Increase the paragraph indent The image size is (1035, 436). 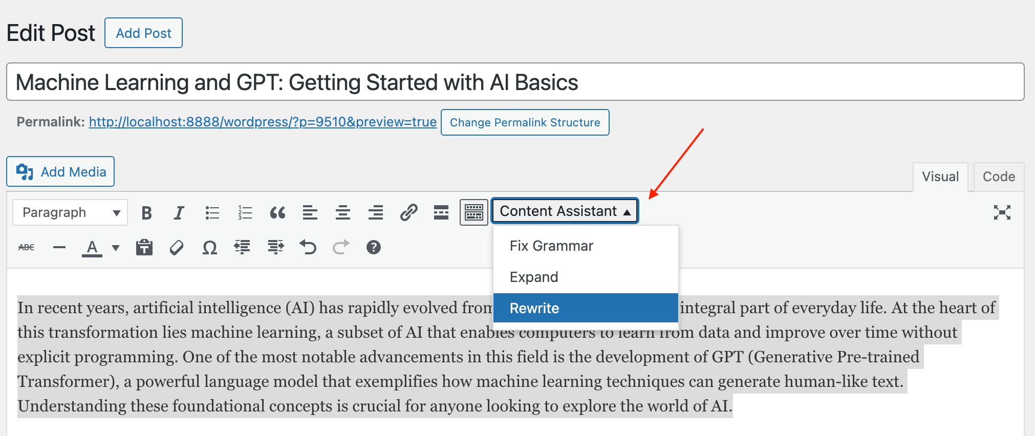click(275, 248)
